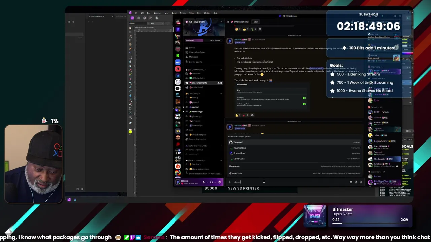The image size is (431, 242).
Task: Select the ServerStats member suggestion
Action: coord(294,159)
